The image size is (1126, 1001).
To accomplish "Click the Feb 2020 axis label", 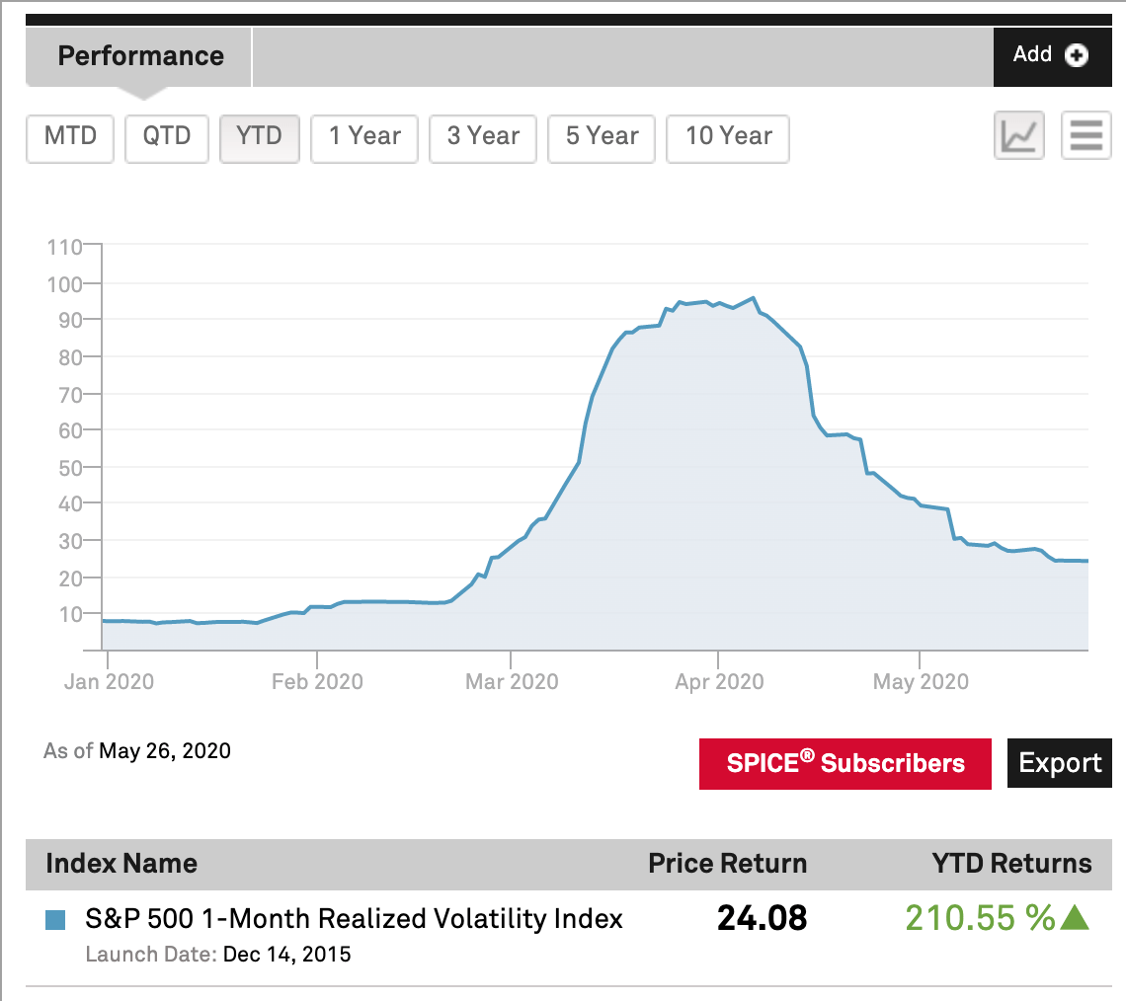I will 317,682.
